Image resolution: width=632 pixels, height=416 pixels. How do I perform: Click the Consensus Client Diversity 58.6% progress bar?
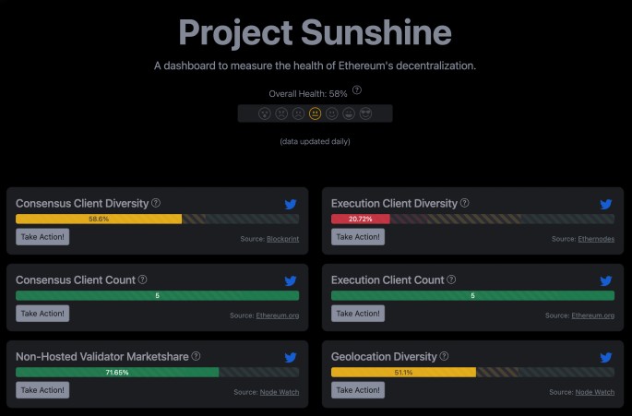99,220
